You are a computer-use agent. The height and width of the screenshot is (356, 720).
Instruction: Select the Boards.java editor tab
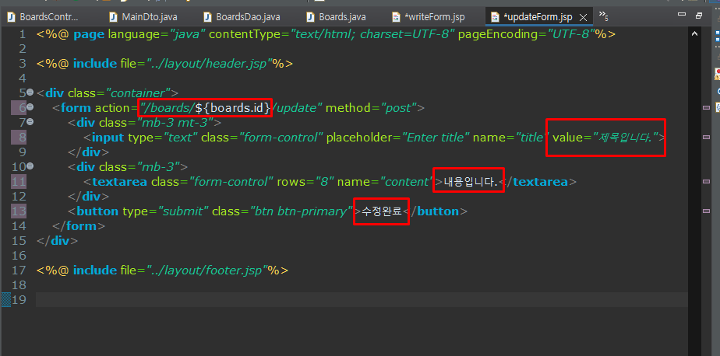pos(337,17)
